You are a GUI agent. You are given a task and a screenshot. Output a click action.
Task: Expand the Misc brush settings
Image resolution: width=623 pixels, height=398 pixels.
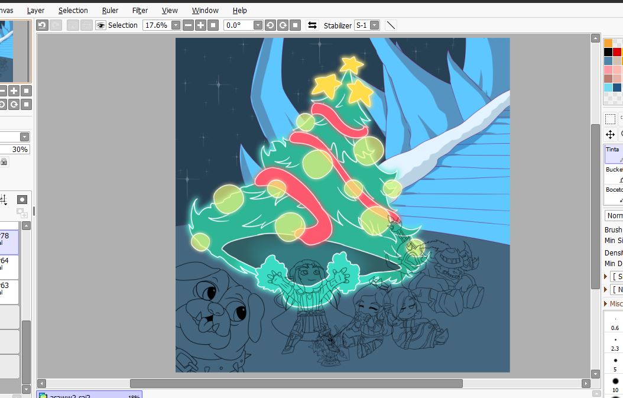click(614, 304)
